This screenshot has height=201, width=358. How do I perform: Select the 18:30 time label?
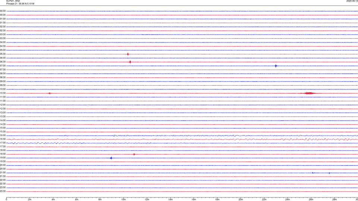coord(3,154)
